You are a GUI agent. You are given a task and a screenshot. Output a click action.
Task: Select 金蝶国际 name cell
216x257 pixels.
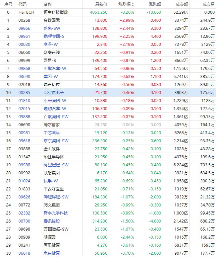(52, 20)
